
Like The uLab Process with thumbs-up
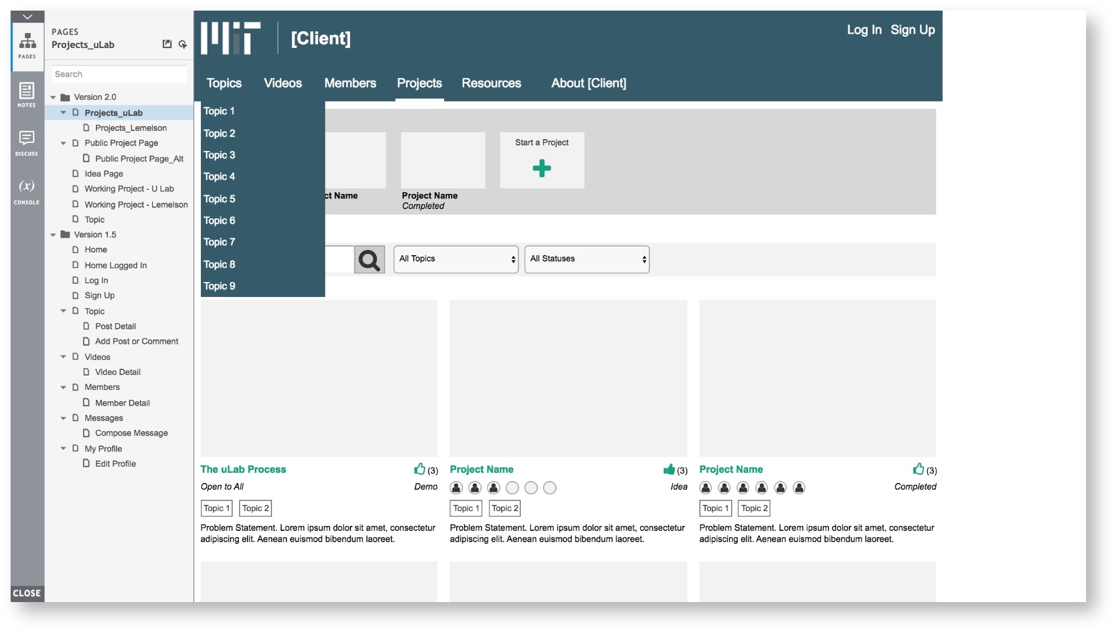pyautogui.click(x=419, y=469)
